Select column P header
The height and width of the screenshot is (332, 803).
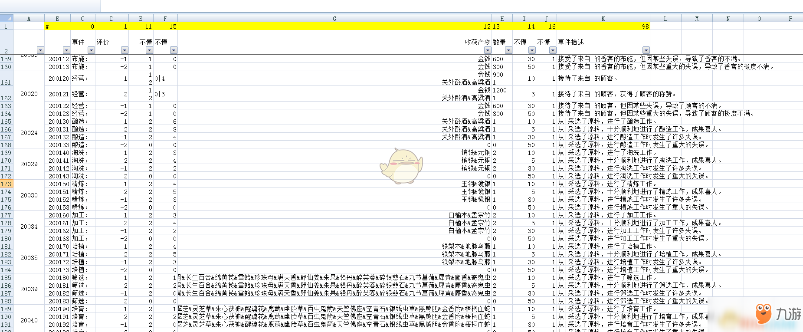(x=790, y=19)
